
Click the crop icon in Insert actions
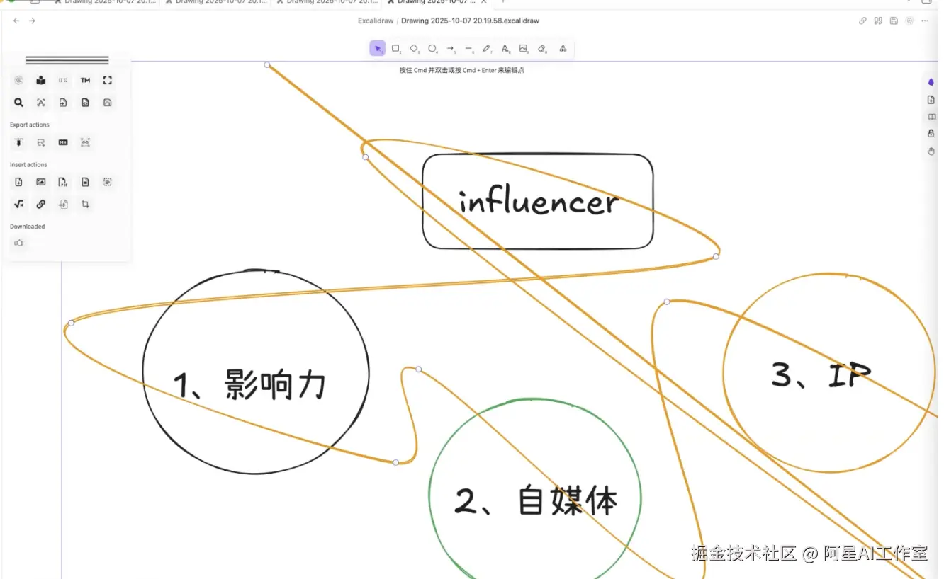click(x=85, y=205)
